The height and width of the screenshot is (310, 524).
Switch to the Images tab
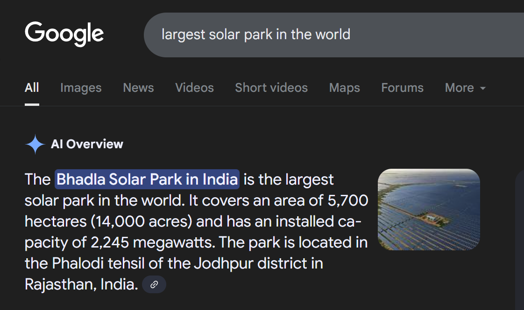point(81,88)
